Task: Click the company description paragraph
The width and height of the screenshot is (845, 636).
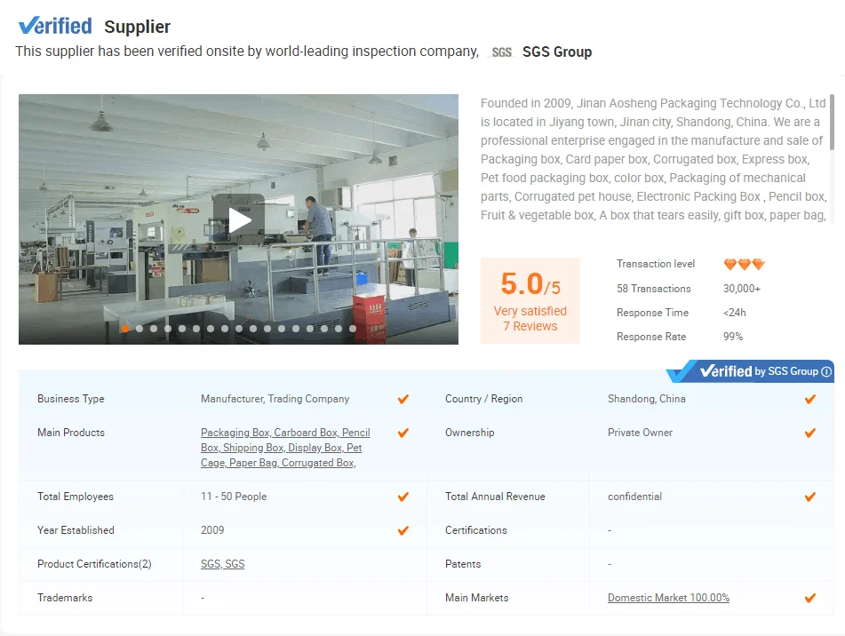Action: pyautogui.click(x=654, y=159)
